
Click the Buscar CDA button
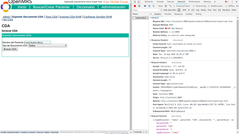(x=10, y=49)
